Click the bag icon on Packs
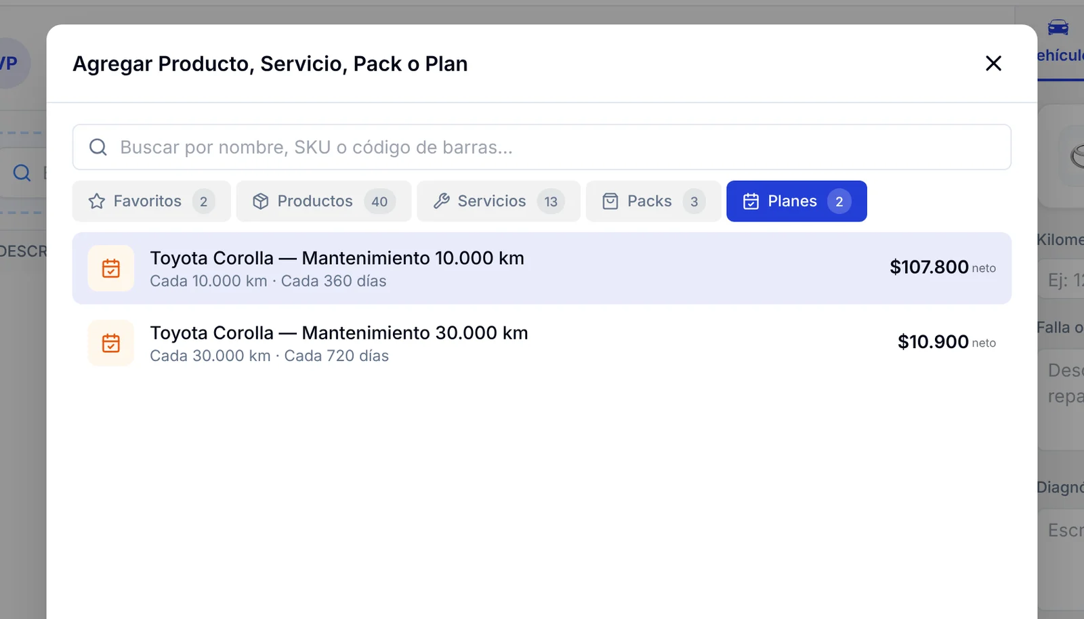This screenshot has width=1084, height=619. click(610, 201)
